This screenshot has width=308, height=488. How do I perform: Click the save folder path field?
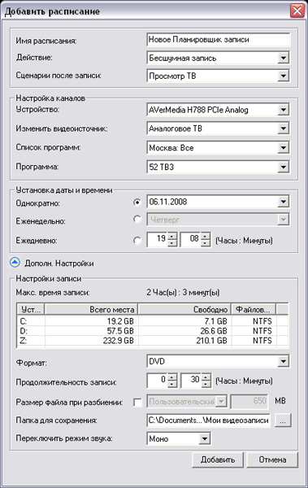click(x=208, y=420)
